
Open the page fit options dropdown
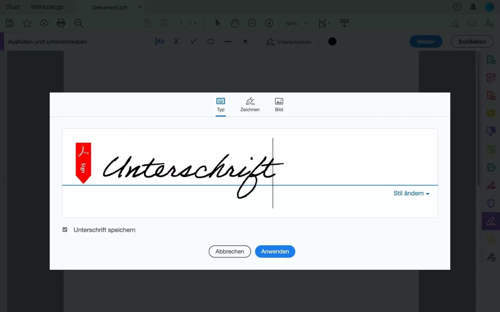324,23
